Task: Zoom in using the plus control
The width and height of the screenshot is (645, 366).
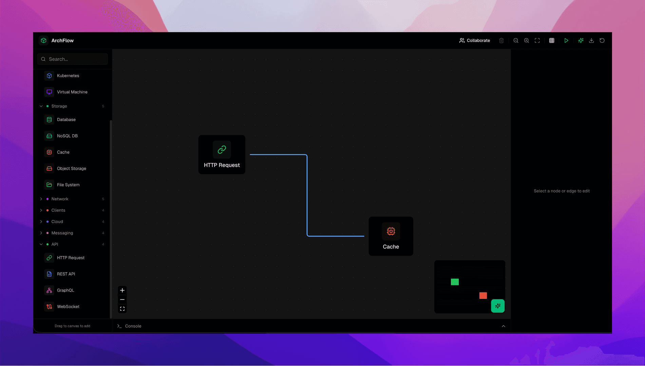Action: tap(122, 290)
